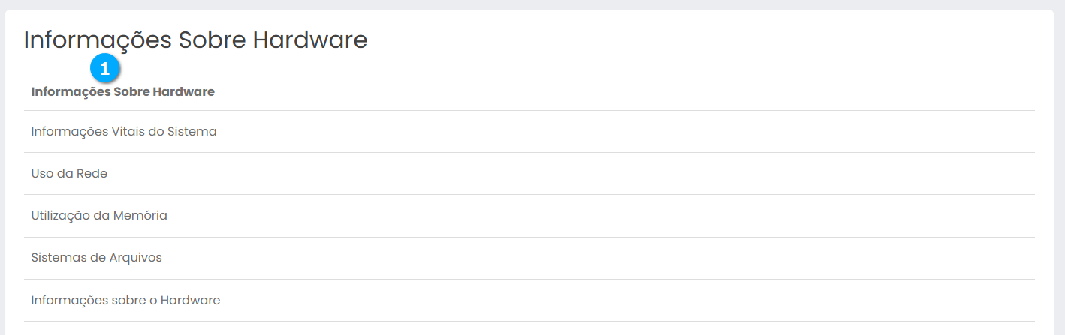Select the Uso da Rede entry
The image size is (1065, 335).
coord(69,174)
